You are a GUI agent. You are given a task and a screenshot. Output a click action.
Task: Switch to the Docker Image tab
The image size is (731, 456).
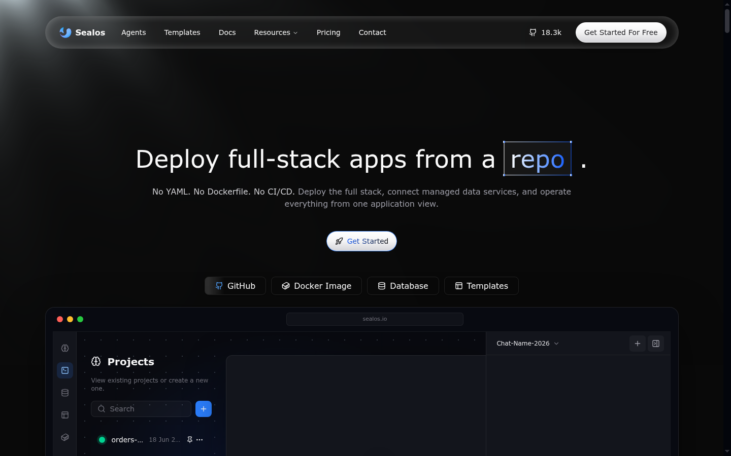(x=316, y=286)
